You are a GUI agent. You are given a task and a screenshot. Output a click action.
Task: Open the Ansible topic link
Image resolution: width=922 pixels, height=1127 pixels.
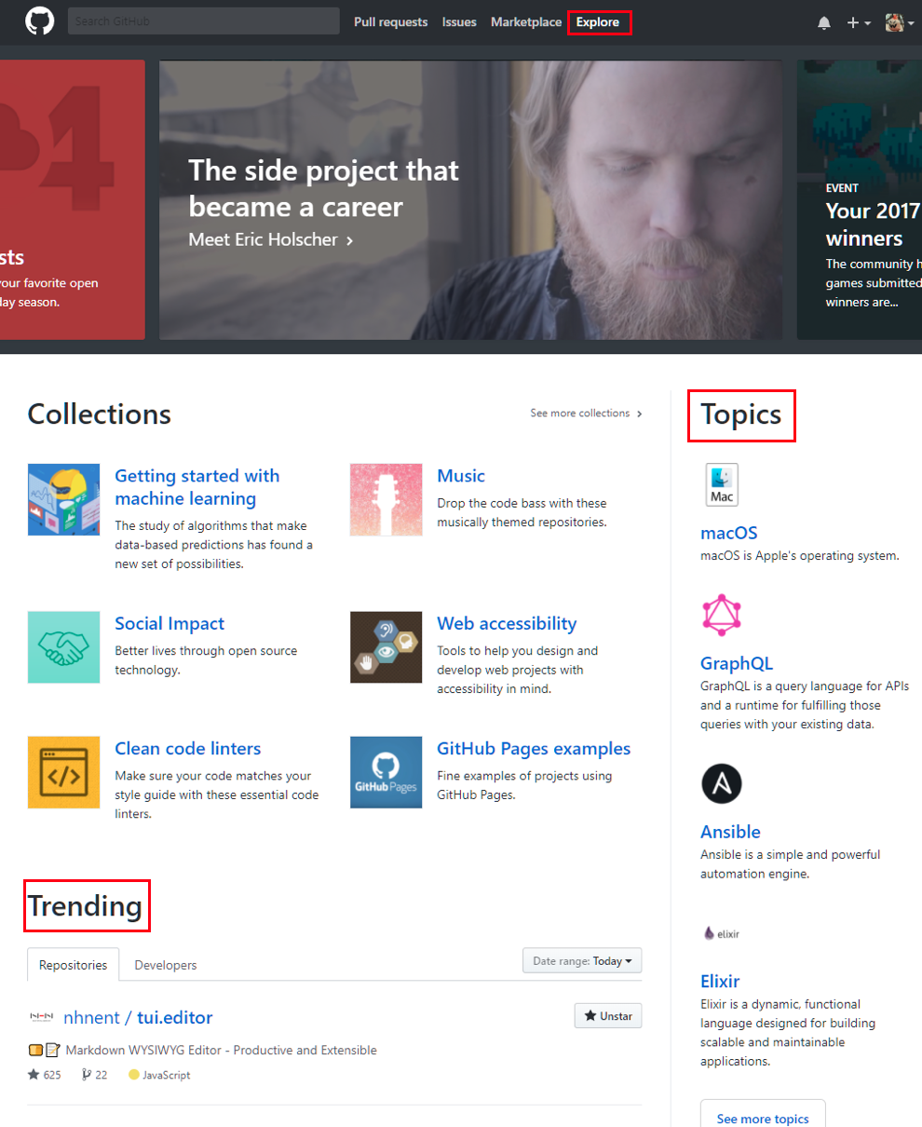tap(730, 833)
